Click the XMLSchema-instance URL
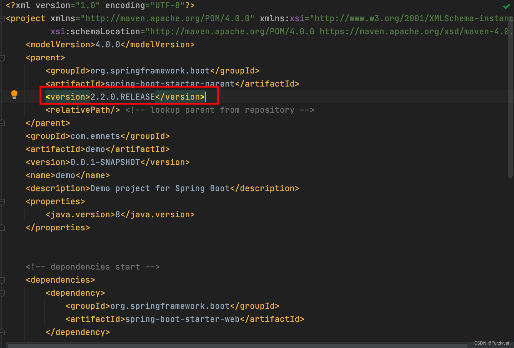This screenshot has height=348, width=514. [x=412, y=18]
